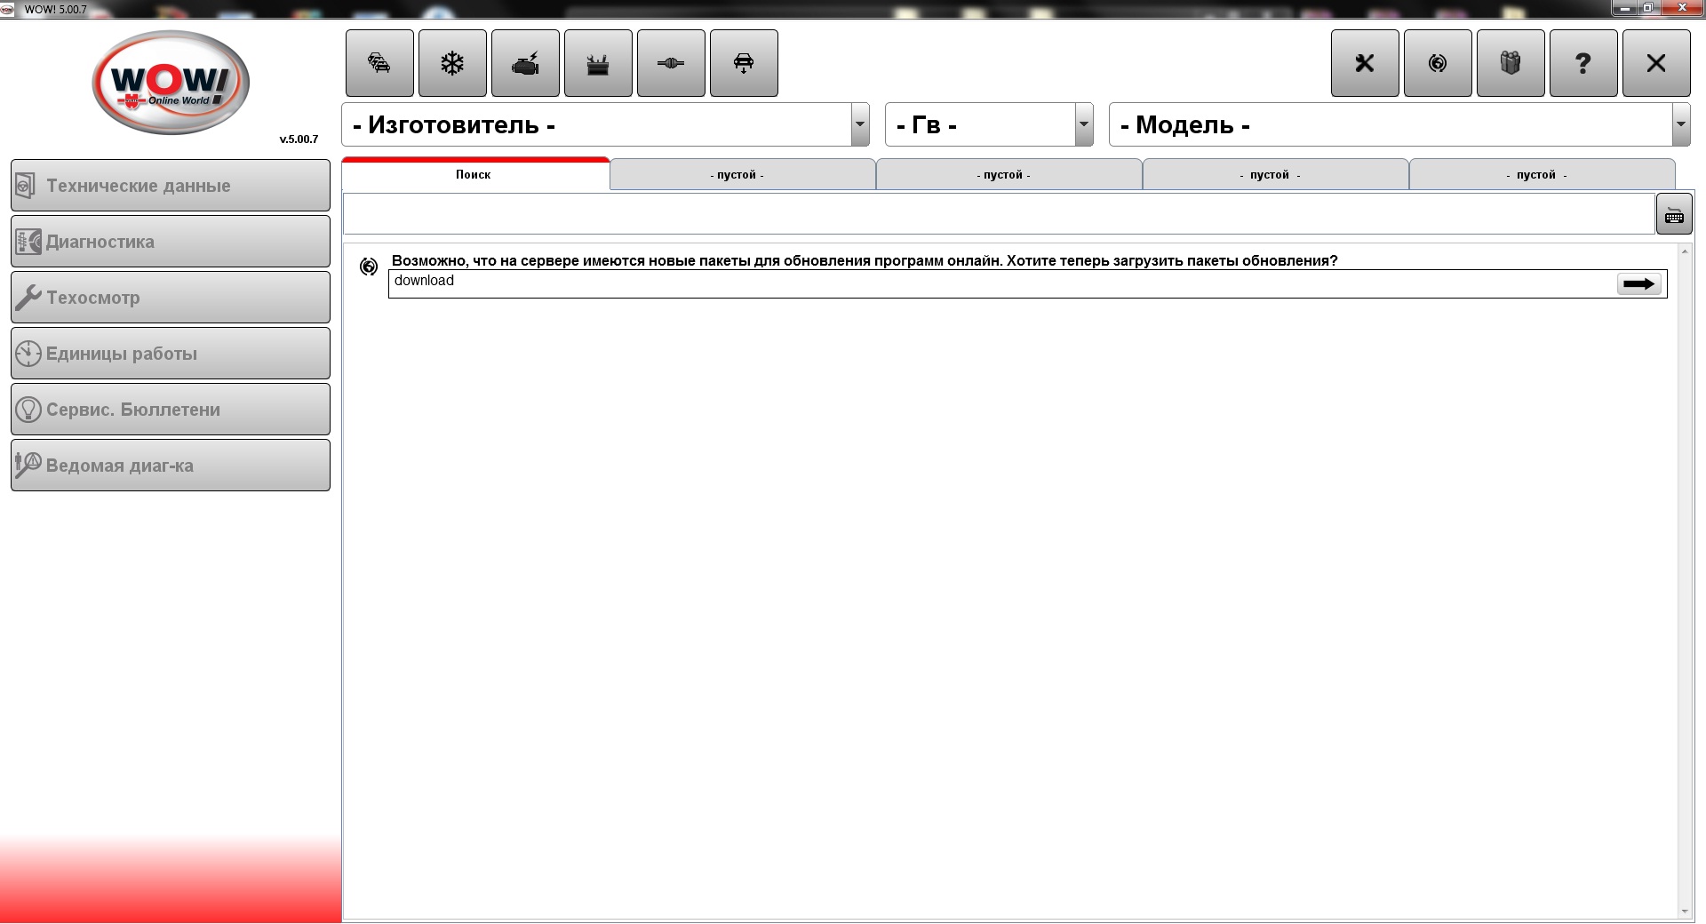Select the engine with lightning bolt icon
Viewport: 1706px width, 924px height.
525,63
